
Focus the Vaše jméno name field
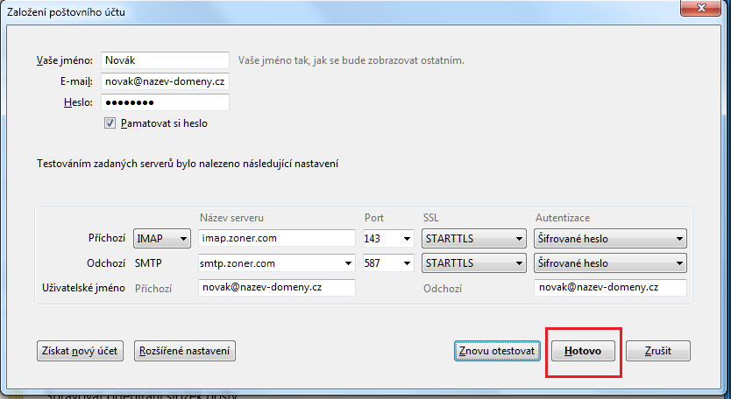pyautogui.click(x=163, y=60)
